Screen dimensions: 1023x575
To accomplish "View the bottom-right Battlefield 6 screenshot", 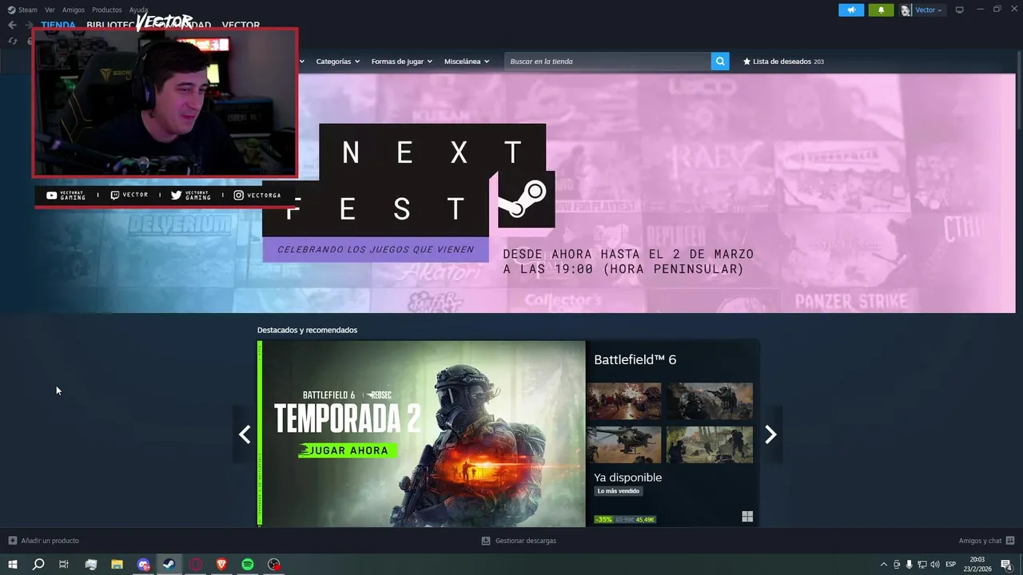I will click(x=710, y=444).
